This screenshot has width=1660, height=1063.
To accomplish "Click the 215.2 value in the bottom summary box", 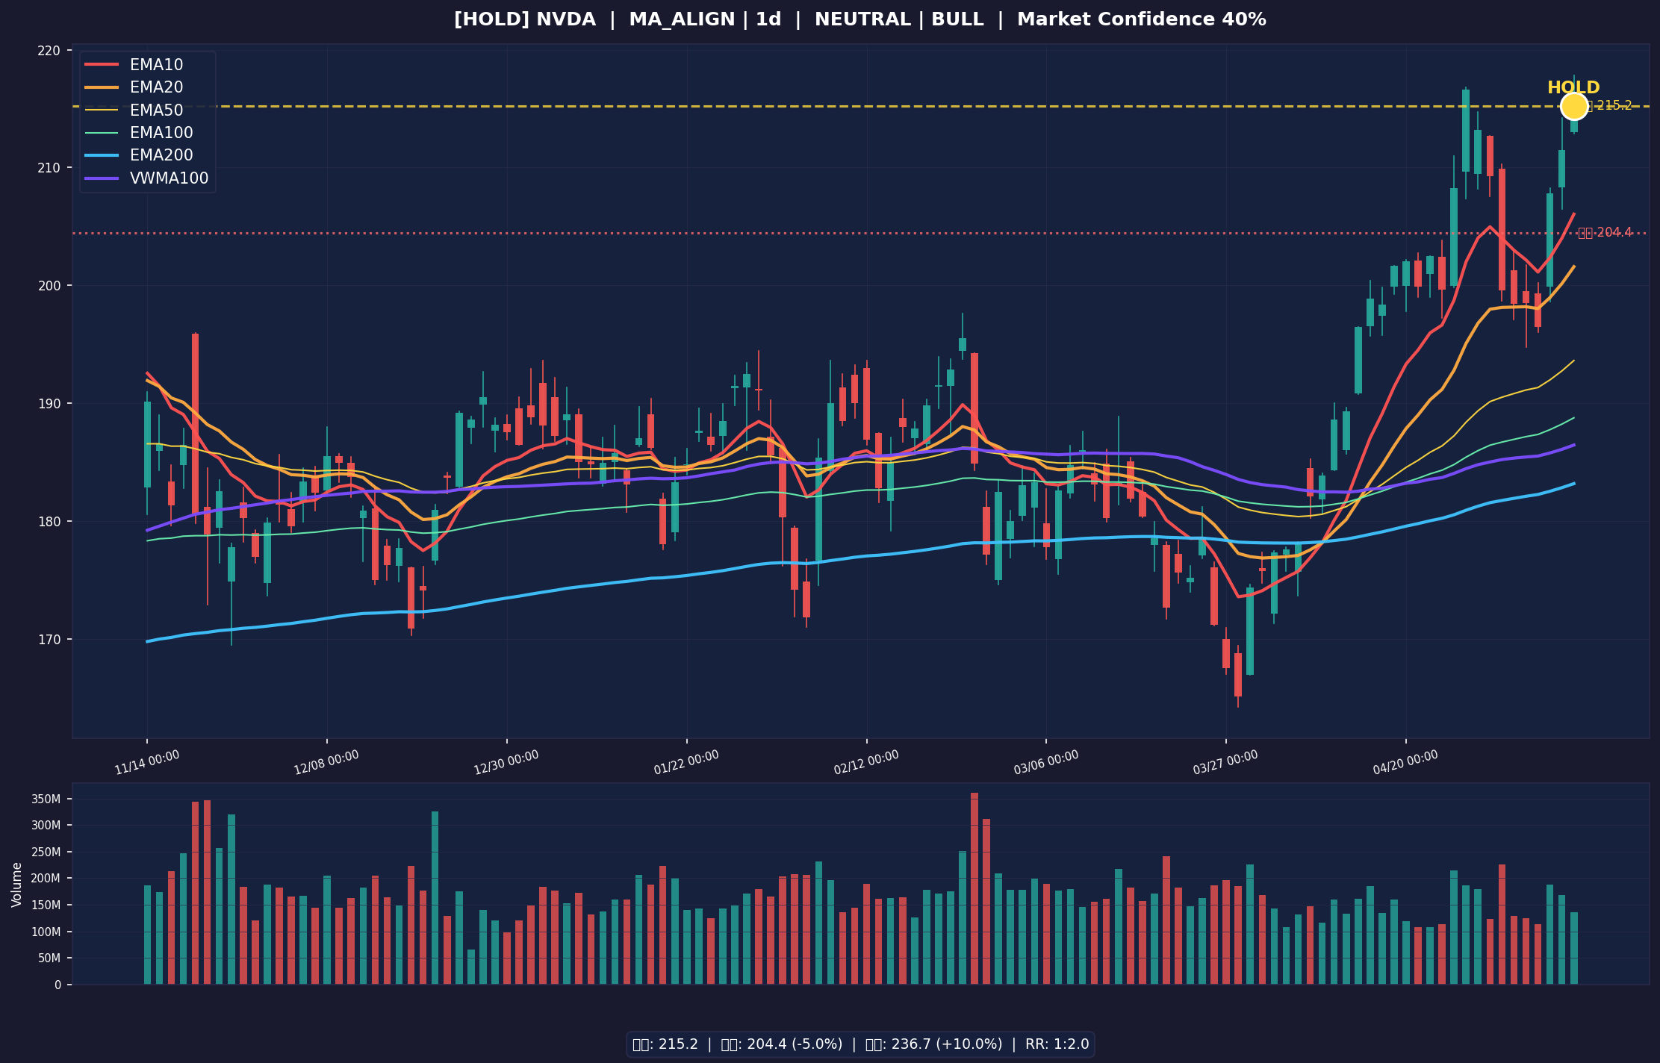I will tap(678, 1044).
